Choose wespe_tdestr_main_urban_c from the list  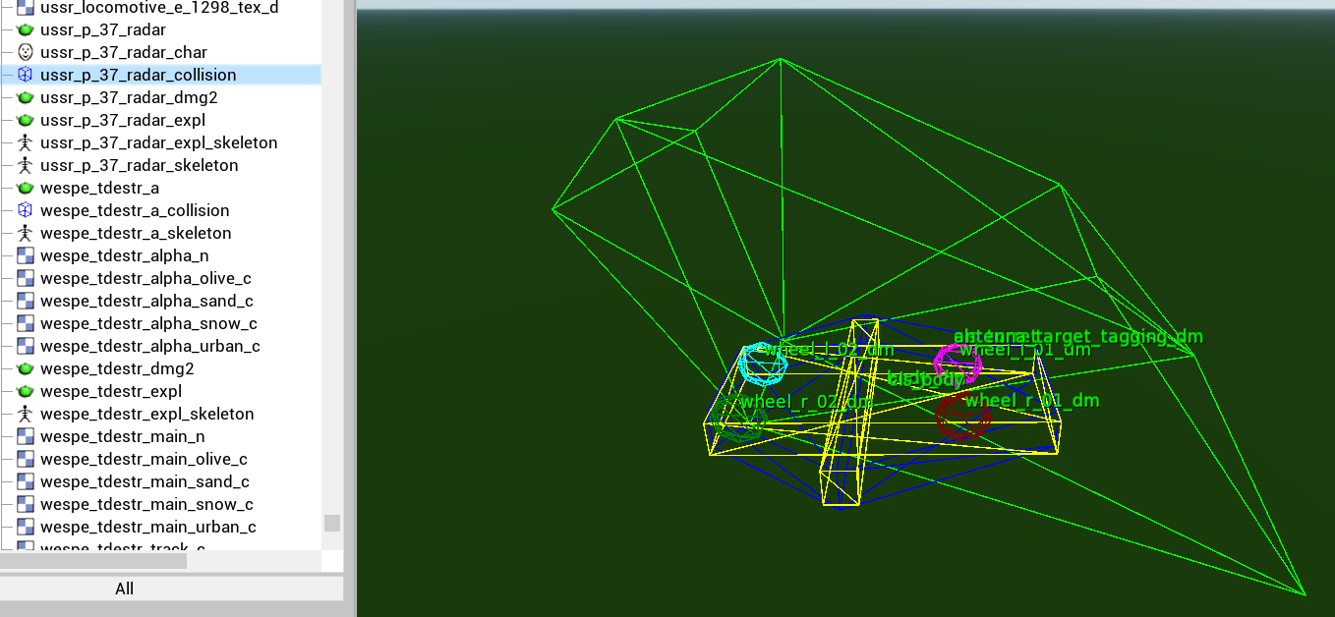(x=147, y=527)
